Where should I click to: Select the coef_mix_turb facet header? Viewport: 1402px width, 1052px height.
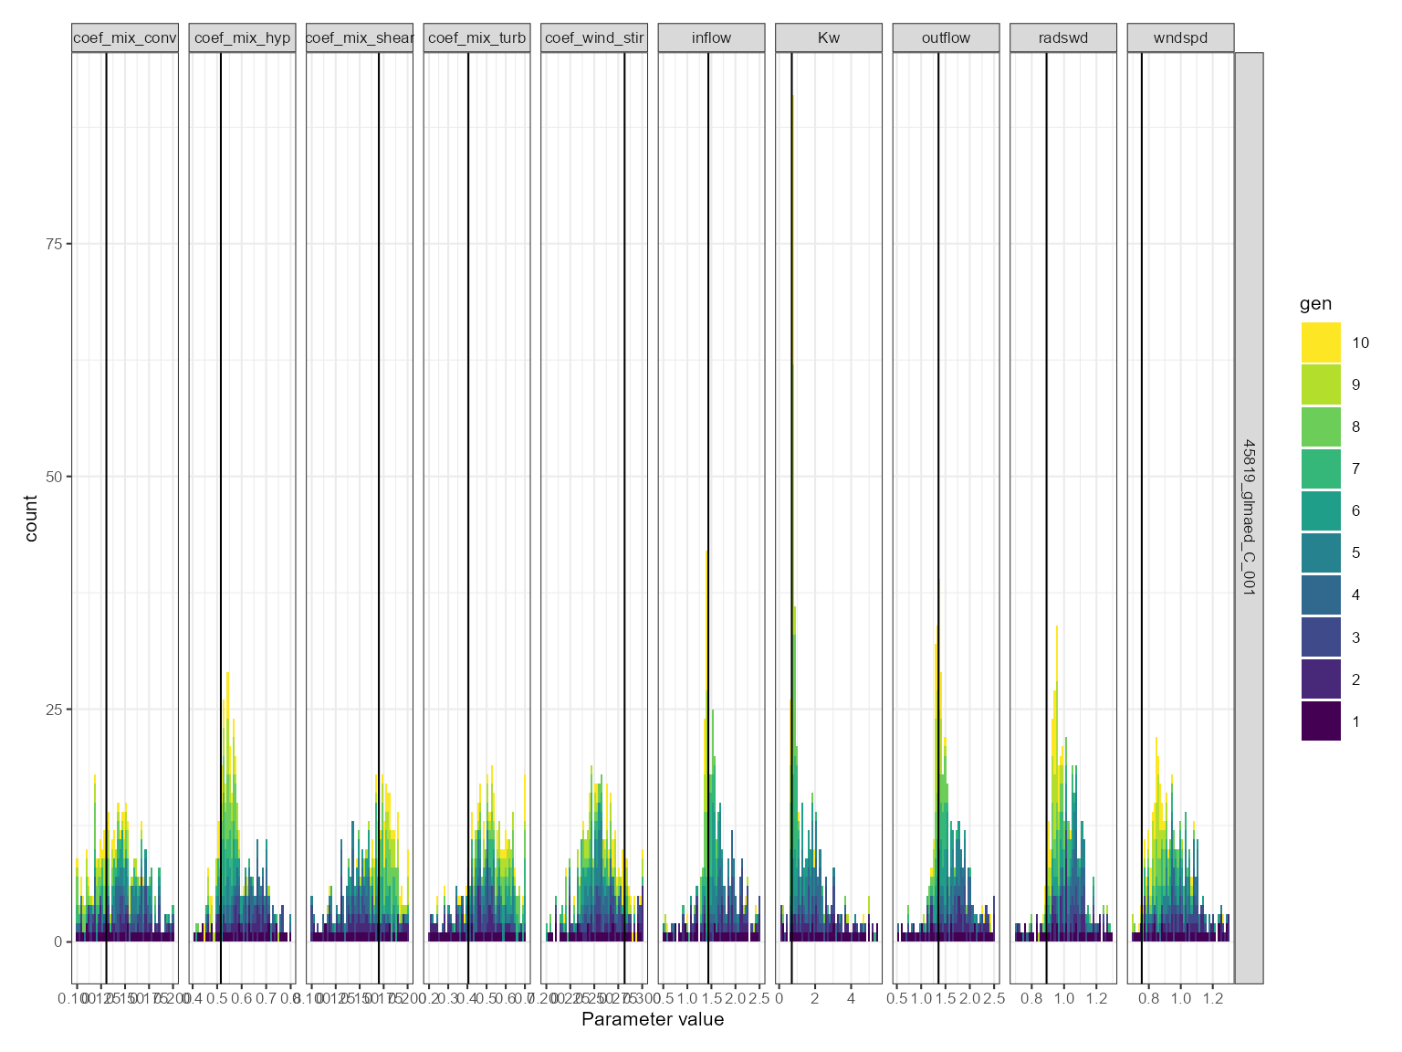coord(476,37)
